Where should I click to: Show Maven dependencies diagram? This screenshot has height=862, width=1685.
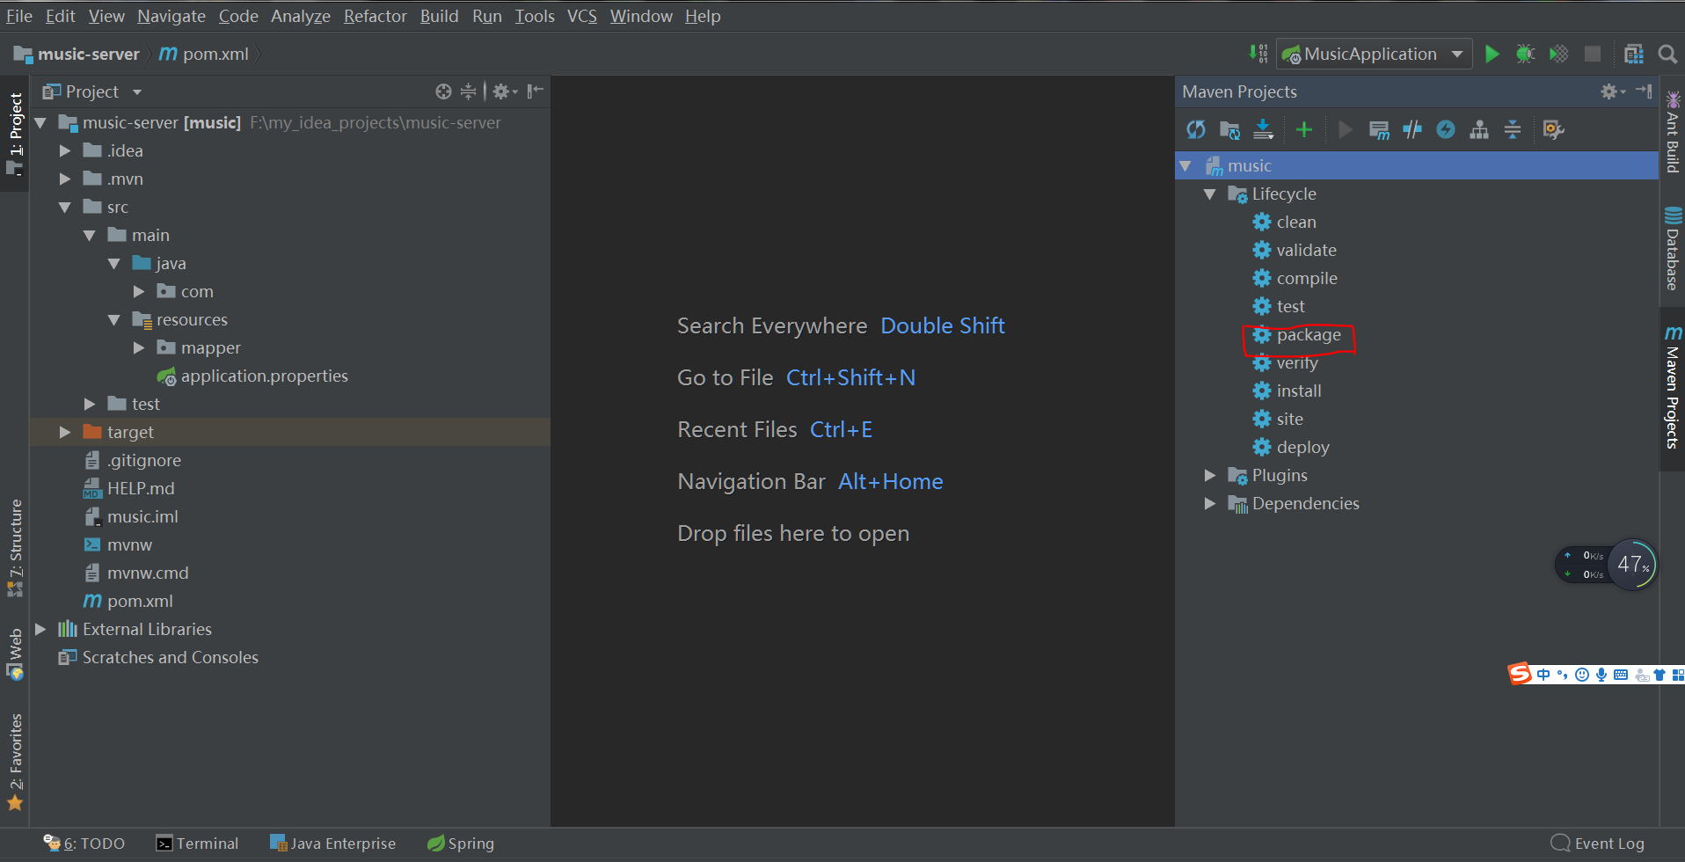coord(1479,130)
